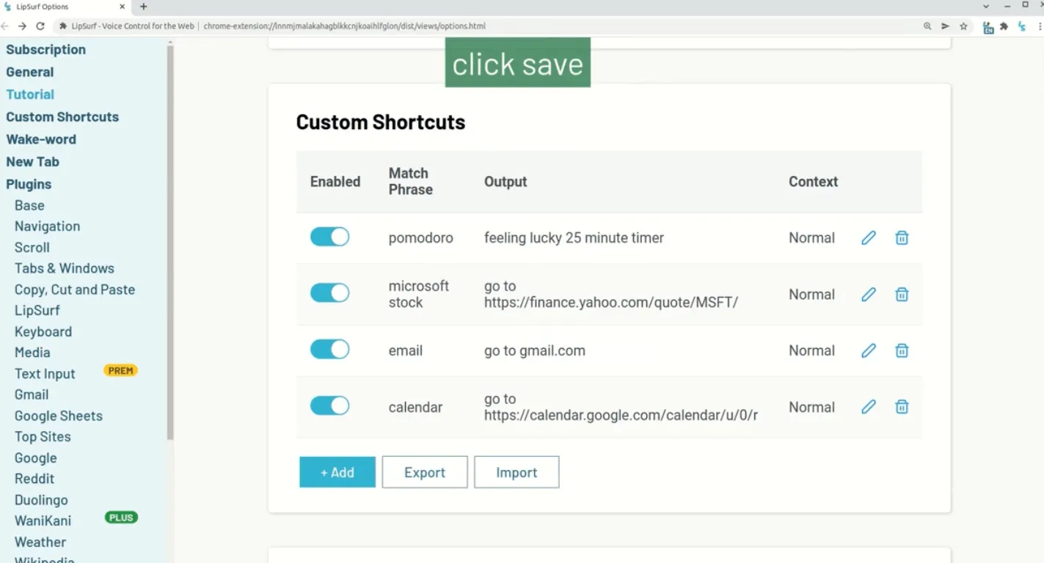Delete the calendar shortcut
This screenshot has height=563, width=1044.
(902, 407)
